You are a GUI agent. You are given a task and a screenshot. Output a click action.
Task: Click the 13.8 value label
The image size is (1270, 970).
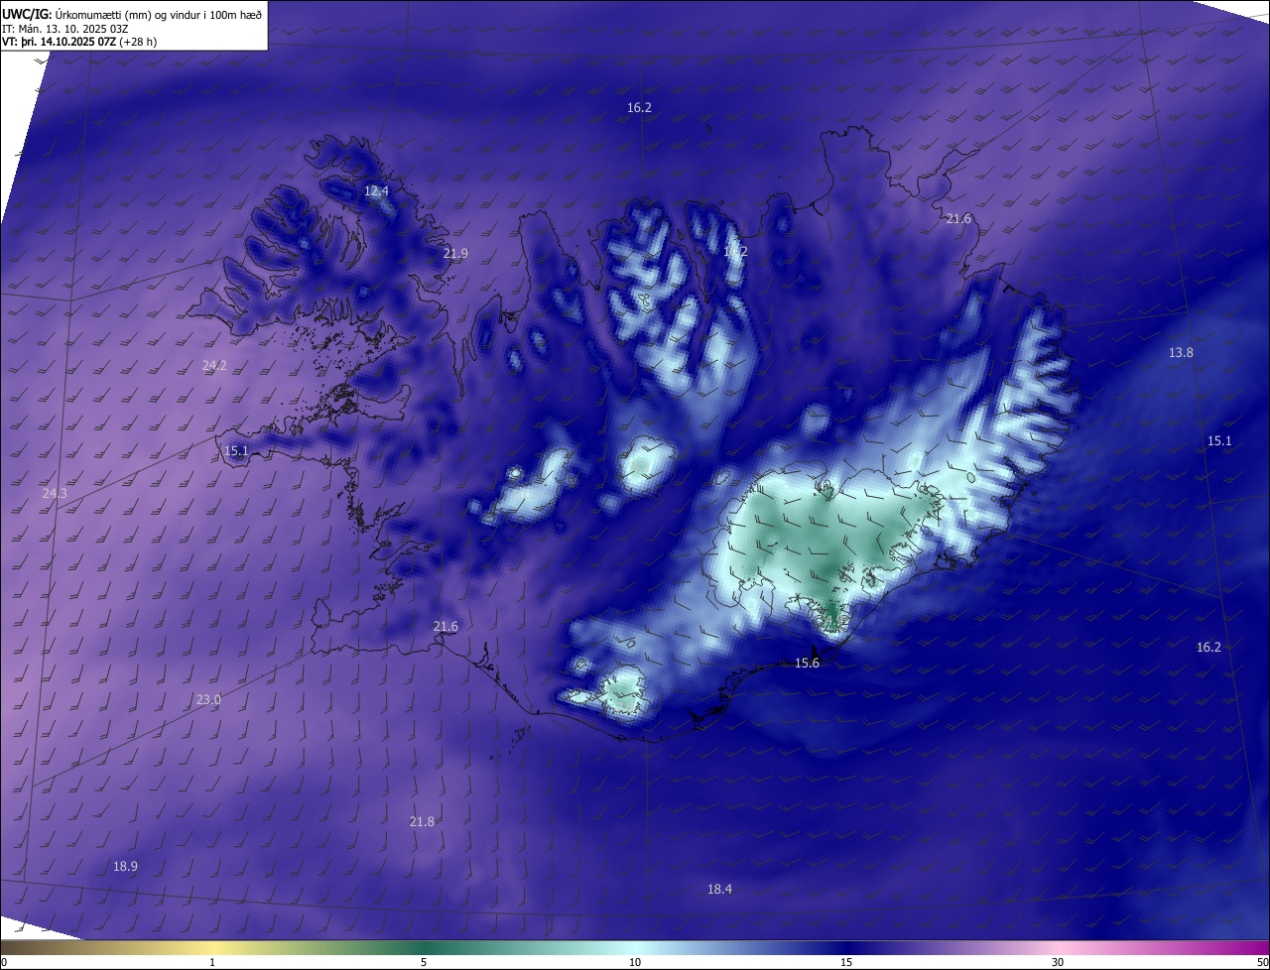[x=1181, y=353]
